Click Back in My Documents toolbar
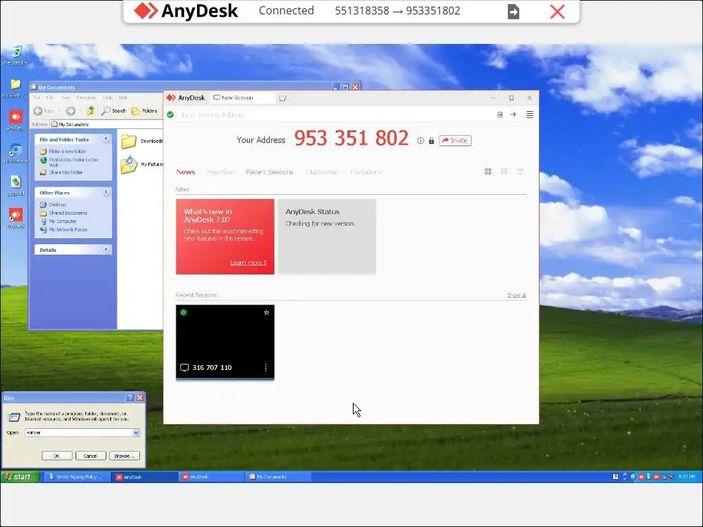703x527 pixels. 44,110
